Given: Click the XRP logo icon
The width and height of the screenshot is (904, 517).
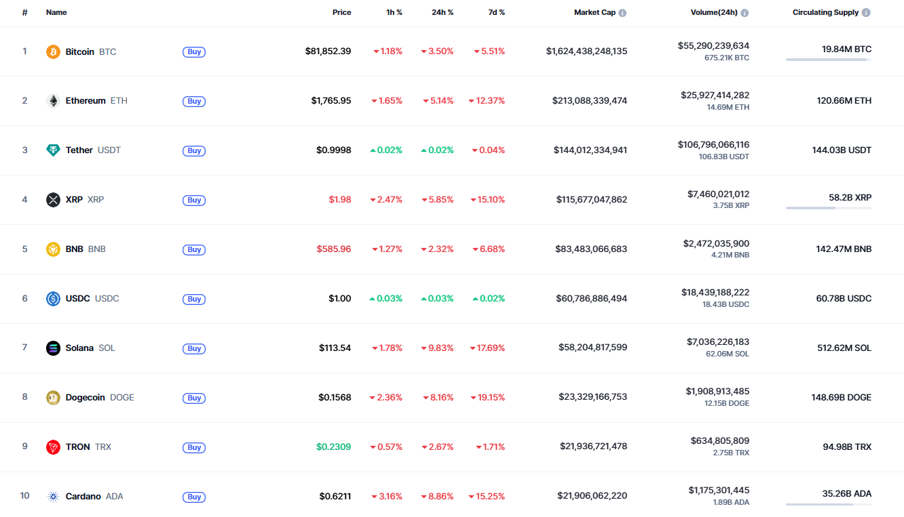Looking at the screenshot, I should (x=53, y=200).
